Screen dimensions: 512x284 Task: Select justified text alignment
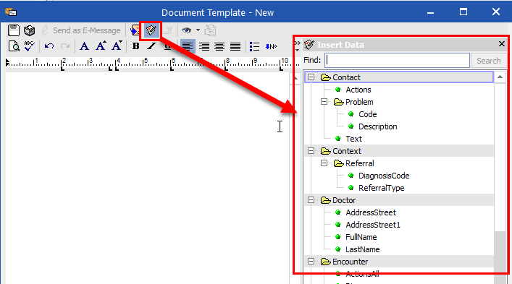point(235,46)
